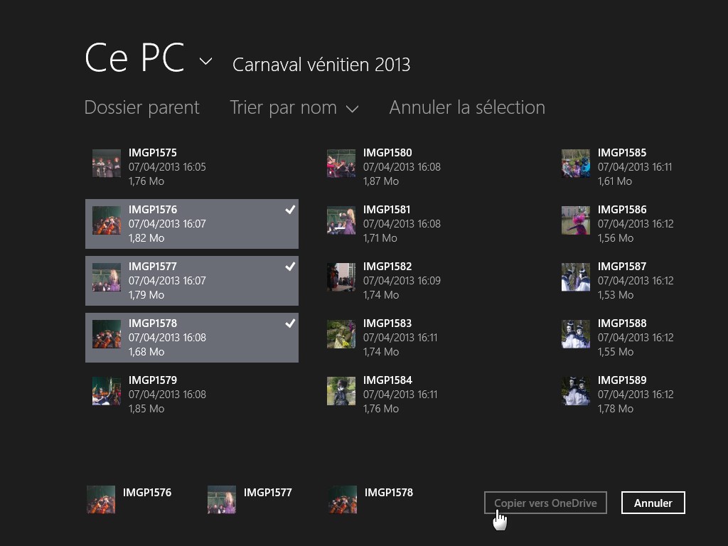Uncheck the IMGP1577 checkmark
The width and height of the screenshot is (728, 546).
coord(290,267)
